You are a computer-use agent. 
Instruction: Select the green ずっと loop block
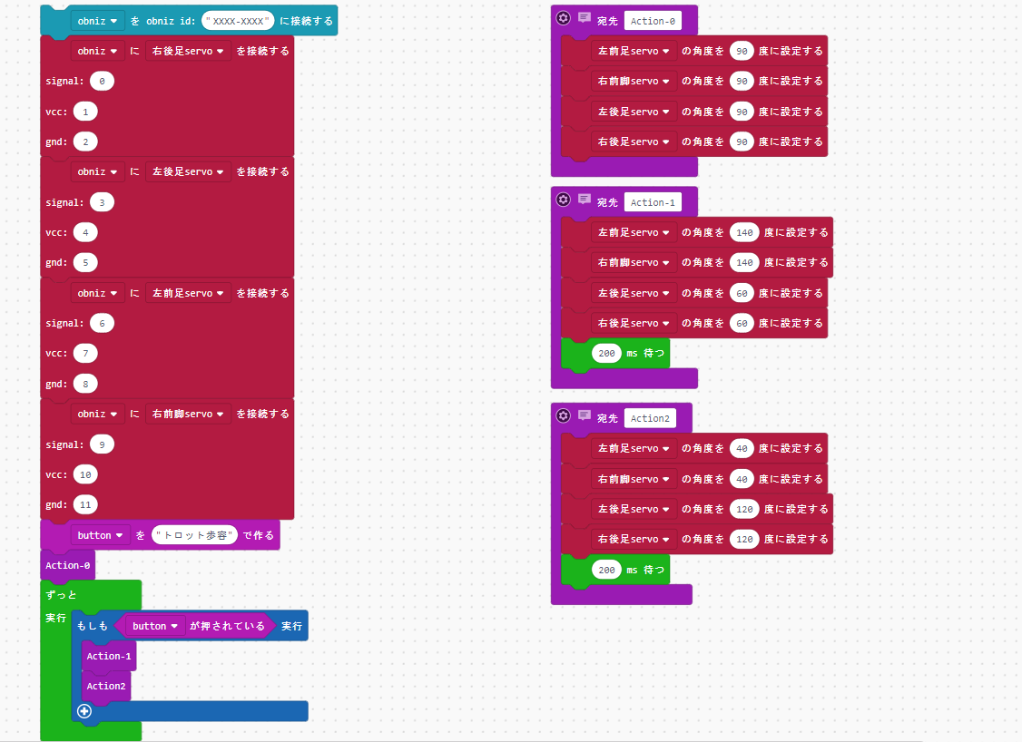click(62, 594)
